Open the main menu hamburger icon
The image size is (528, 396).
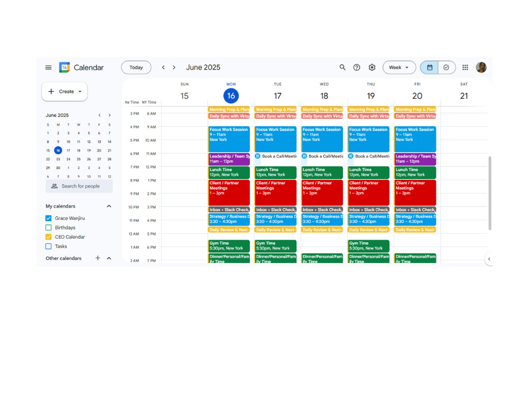pos(49,68)
